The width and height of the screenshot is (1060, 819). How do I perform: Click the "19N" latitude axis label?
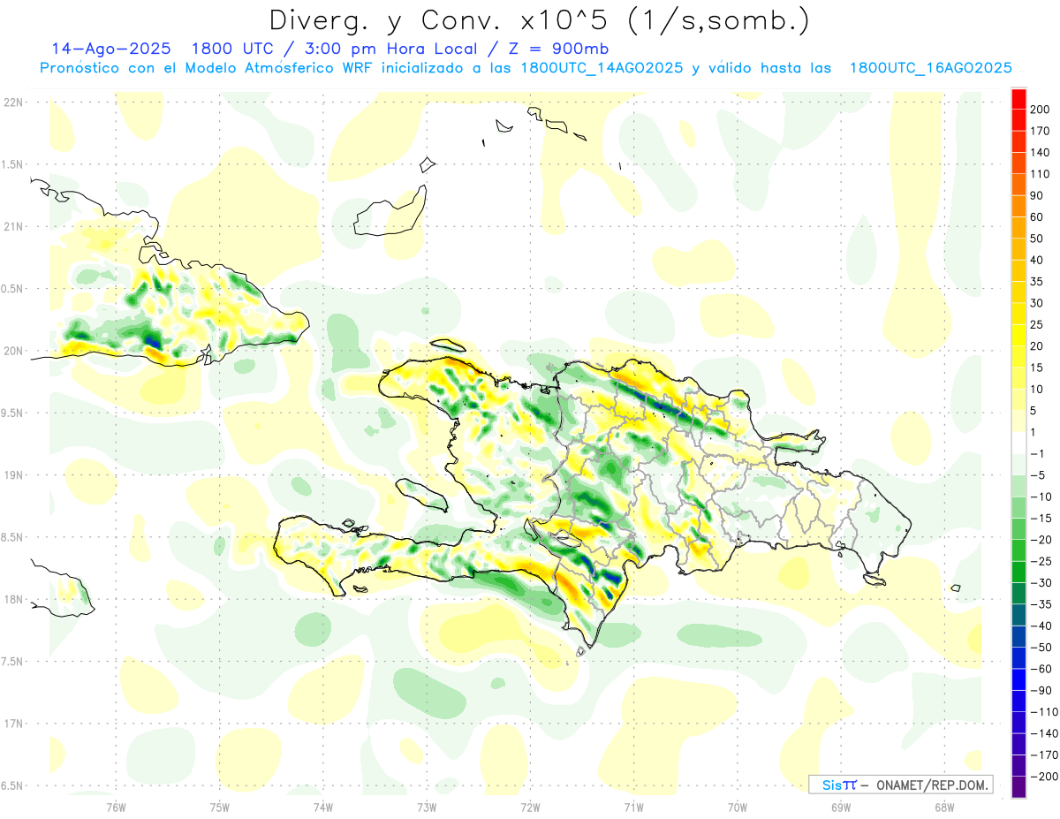(13, 475)
